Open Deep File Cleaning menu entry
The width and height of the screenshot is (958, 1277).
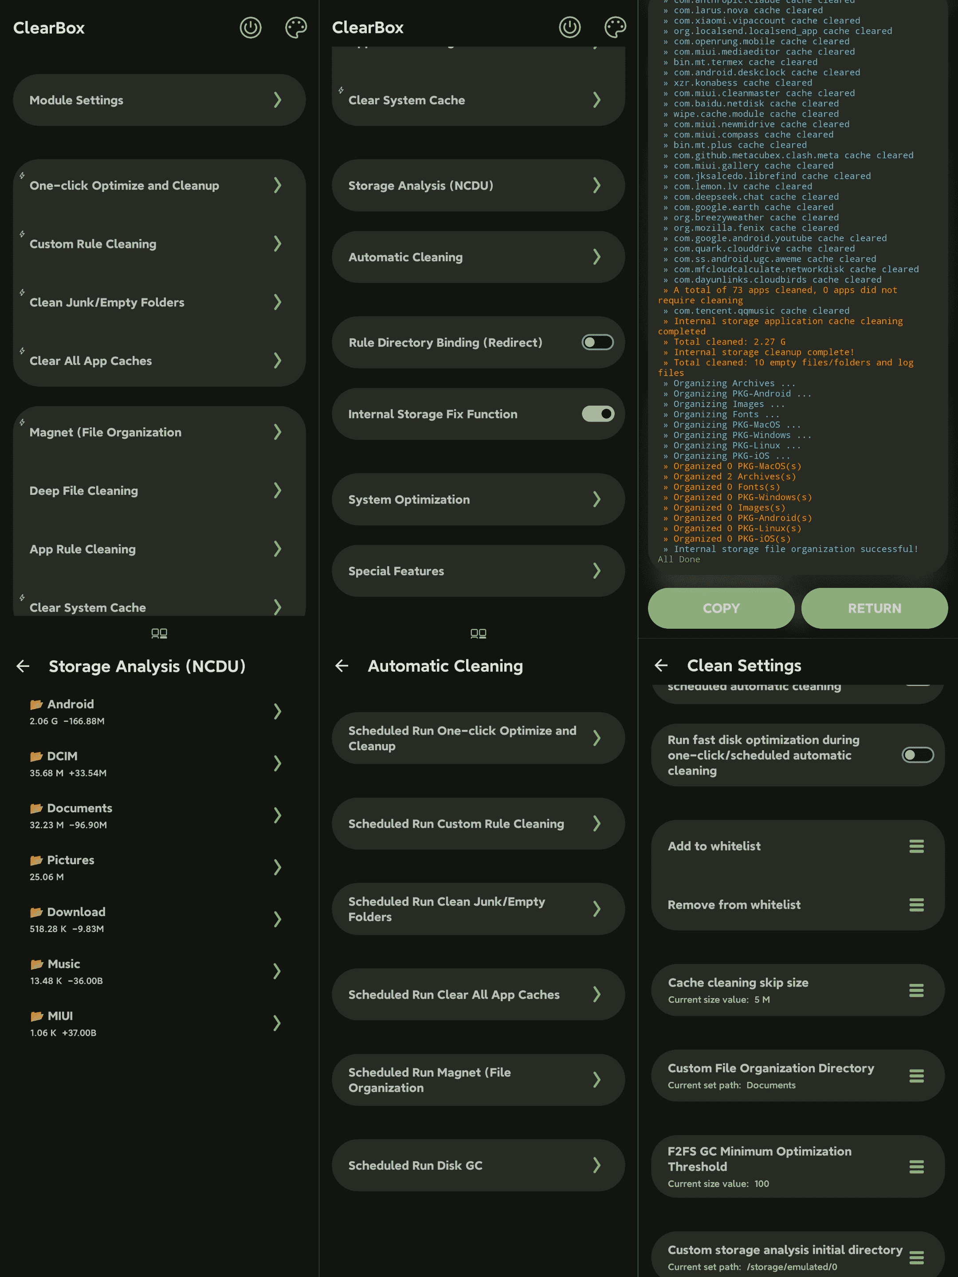159,491
